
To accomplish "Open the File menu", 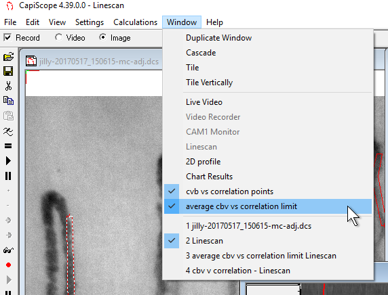I will [10, 22].
